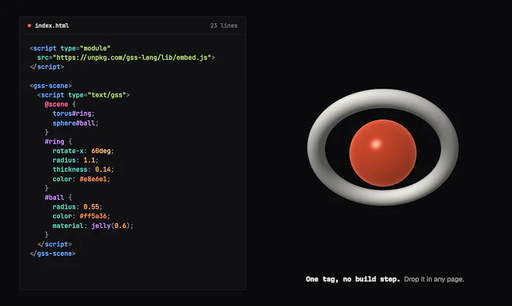Click the radius: 0.55 line
This screenshot has width=512, height=306.
click(77, 207)
